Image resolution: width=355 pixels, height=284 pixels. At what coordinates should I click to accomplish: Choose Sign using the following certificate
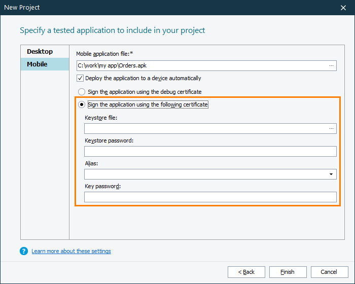coord(82,104)
